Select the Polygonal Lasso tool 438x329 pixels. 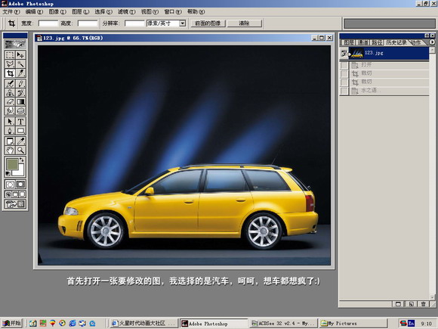(10, 64)
